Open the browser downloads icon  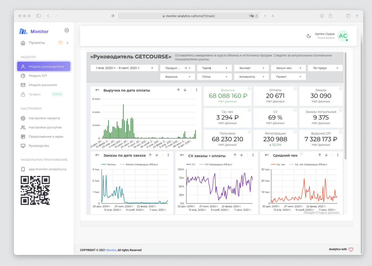[x=322, y=16]
